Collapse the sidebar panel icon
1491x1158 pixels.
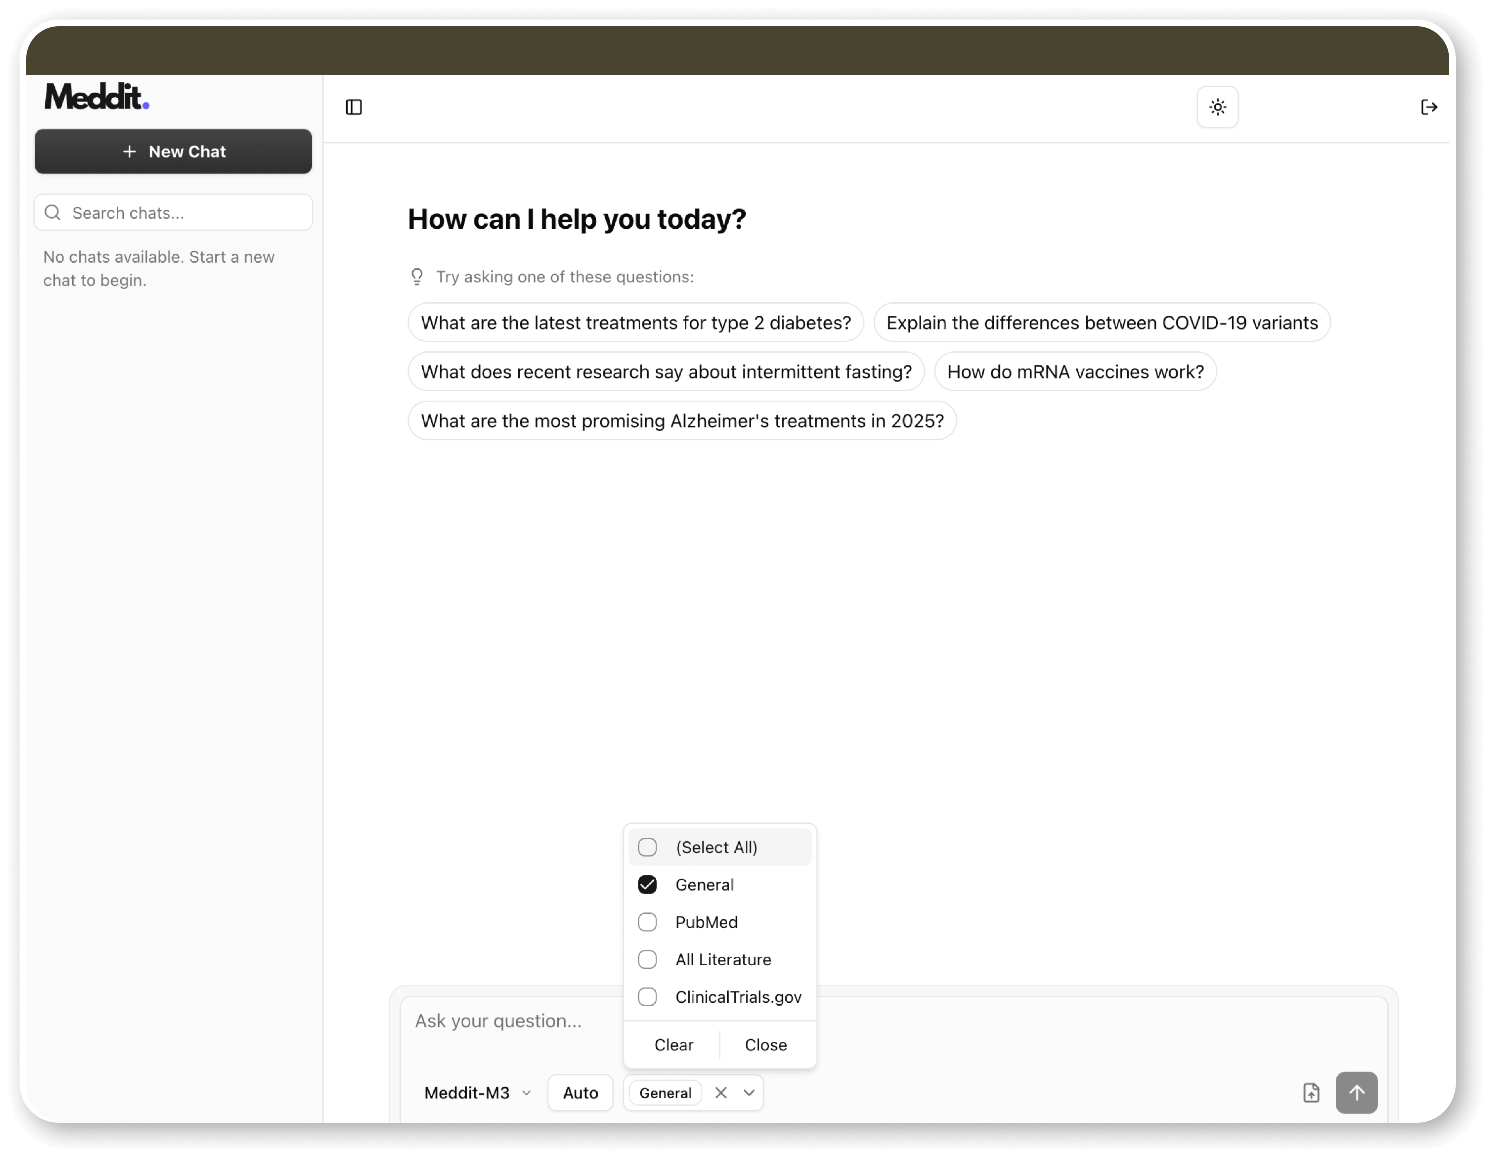coord(354,107)
